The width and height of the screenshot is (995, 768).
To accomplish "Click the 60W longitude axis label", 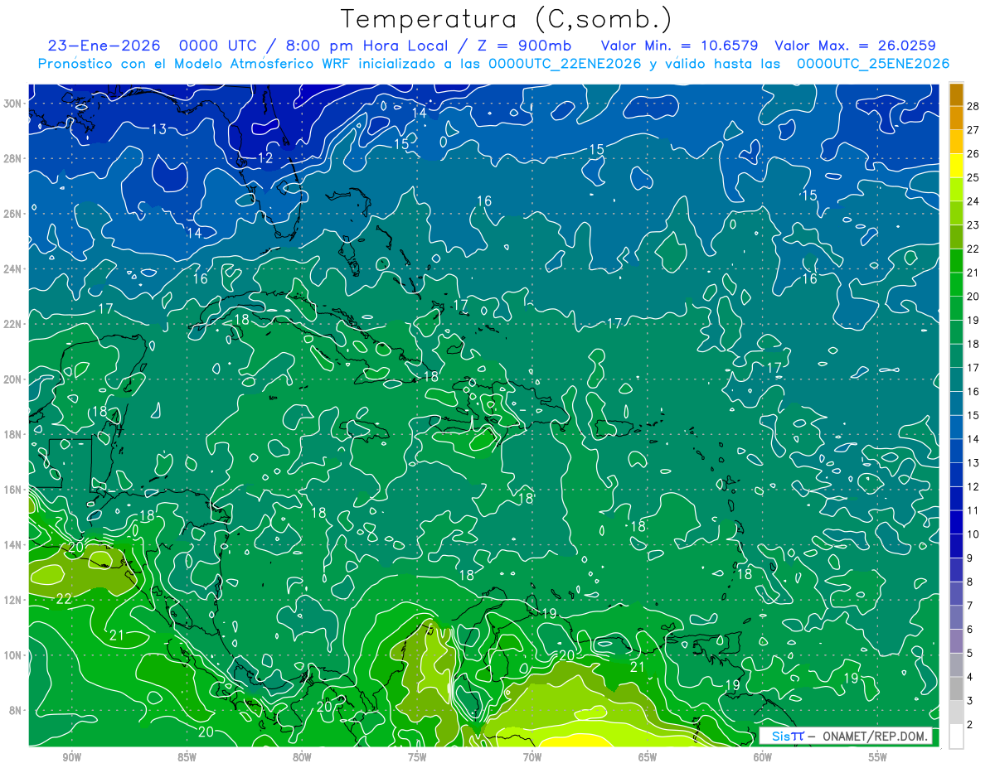I will (x=763, y=758).
